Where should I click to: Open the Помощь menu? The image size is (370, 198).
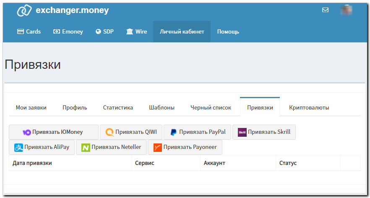pyautogui.click(x=228, y=31)
